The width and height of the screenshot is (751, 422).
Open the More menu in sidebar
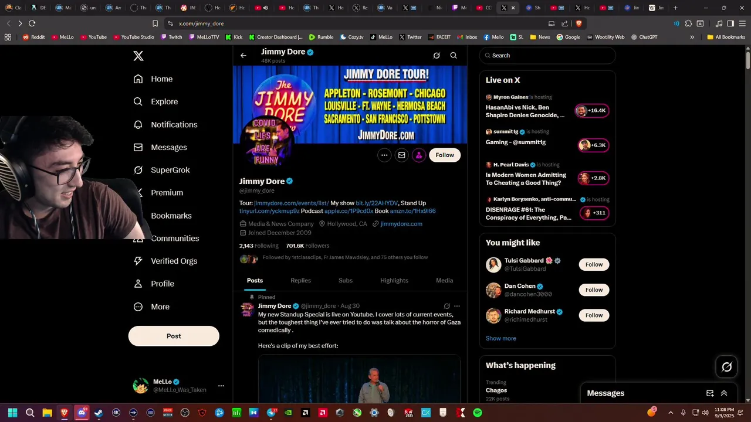151,307
